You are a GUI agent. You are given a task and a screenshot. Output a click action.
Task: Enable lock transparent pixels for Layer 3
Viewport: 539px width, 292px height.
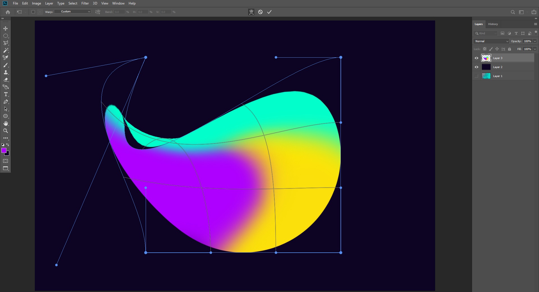coord(485,49)
